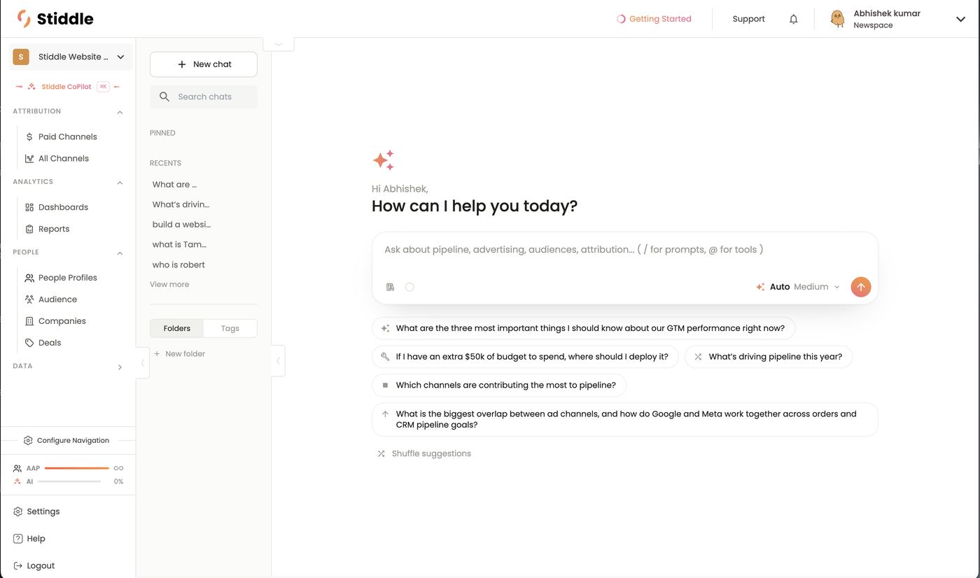This screenshot has height=578, width=980.
Task: Select the Google and Meta overlap suggestion
Action: (x=625, y=419)
